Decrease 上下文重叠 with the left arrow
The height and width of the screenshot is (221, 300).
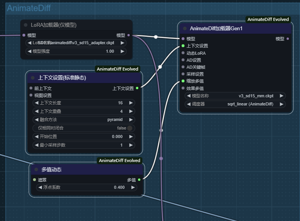click(37, 111)
